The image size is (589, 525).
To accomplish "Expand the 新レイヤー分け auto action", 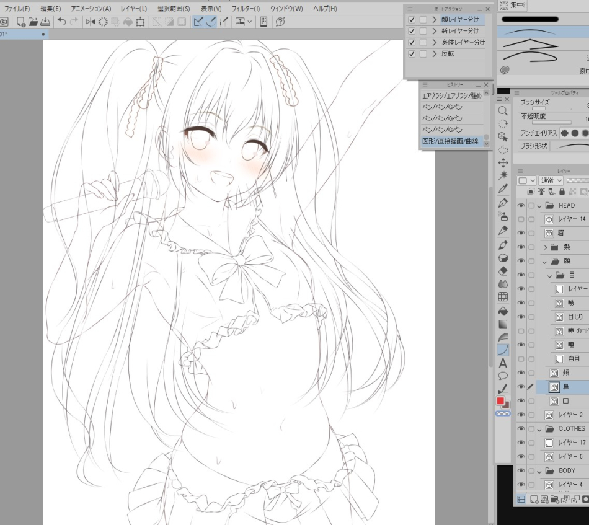I will click(x=435, y=31).
